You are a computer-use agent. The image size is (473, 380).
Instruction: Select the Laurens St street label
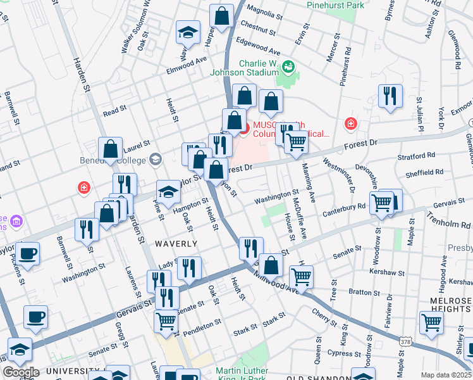tap(133, 282)
